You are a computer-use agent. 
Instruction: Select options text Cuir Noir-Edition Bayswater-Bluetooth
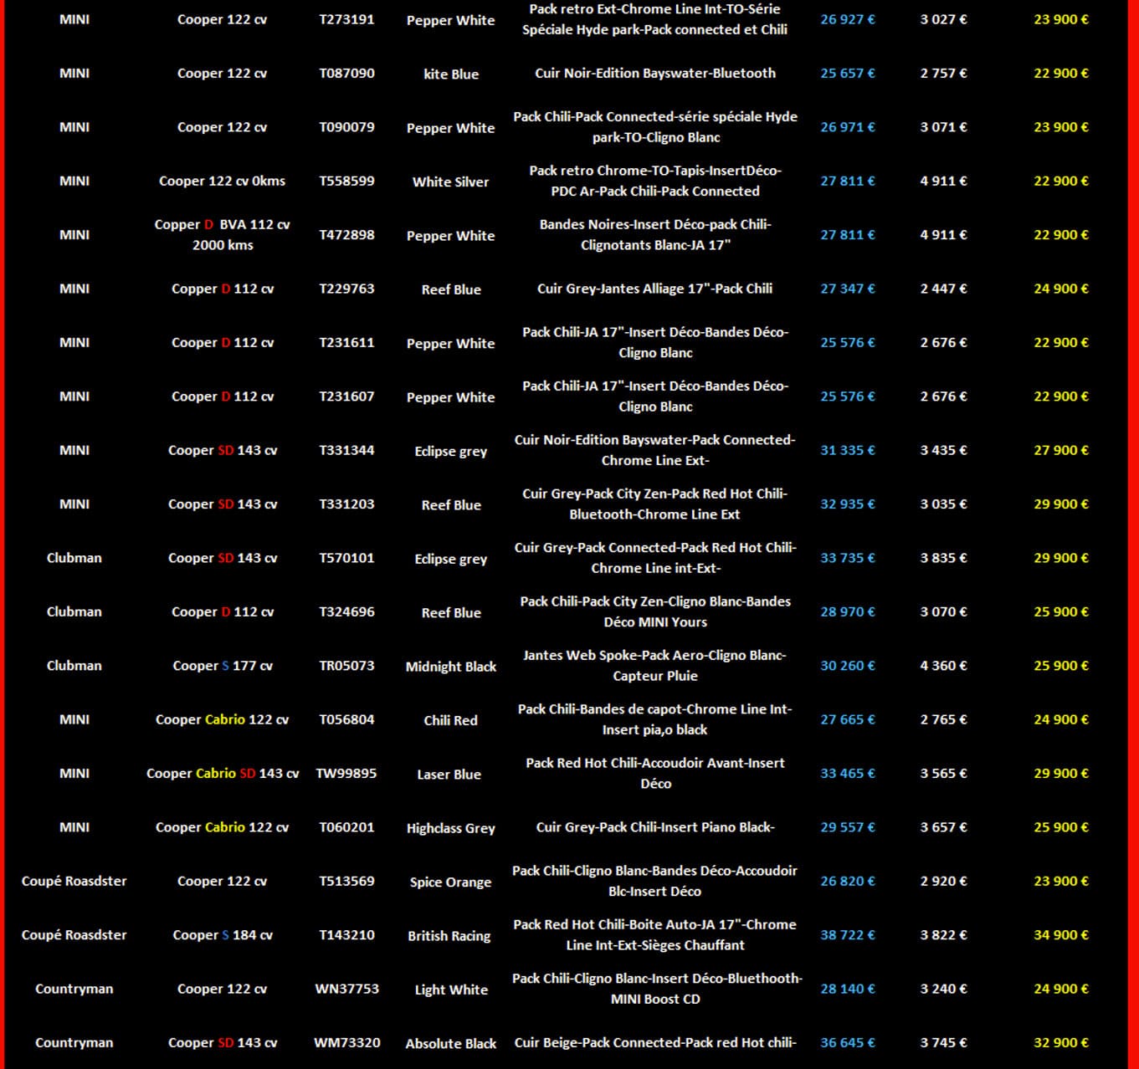point(655,73)
